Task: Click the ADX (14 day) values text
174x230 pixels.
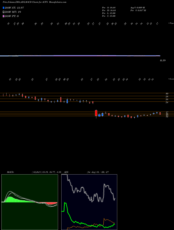Action: (98, 172)
